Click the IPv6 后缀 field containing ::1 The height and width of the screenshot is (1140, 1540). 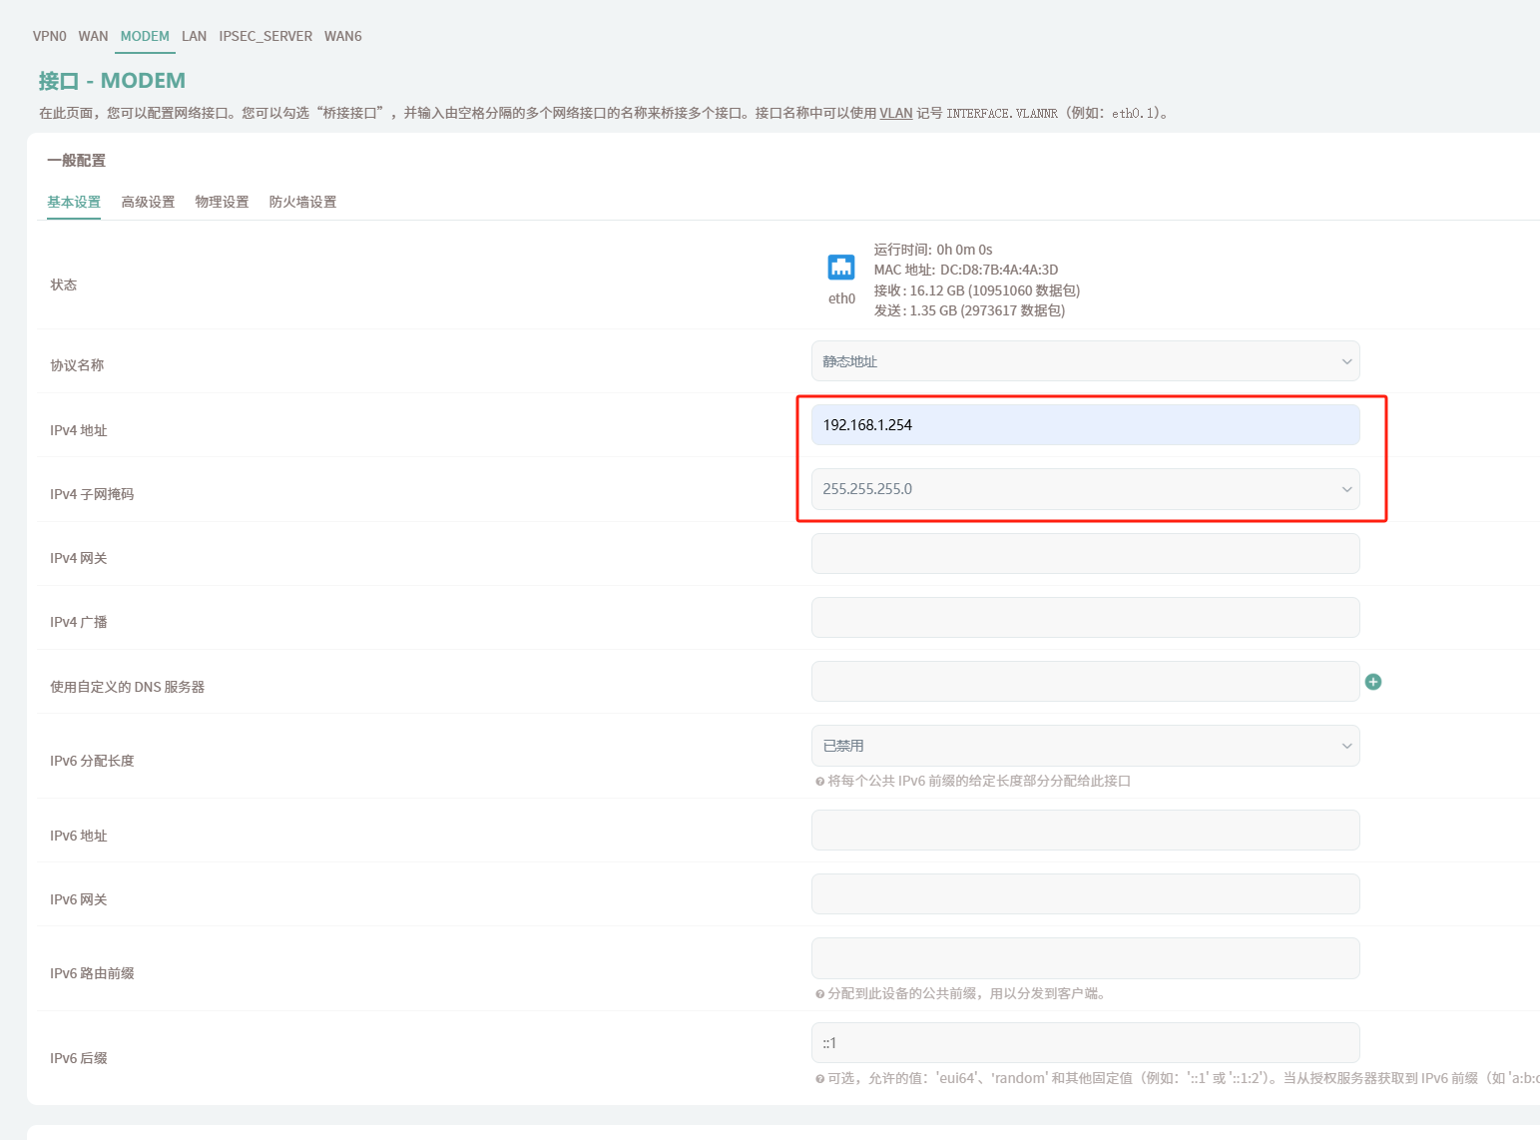click(1085, 1042)
